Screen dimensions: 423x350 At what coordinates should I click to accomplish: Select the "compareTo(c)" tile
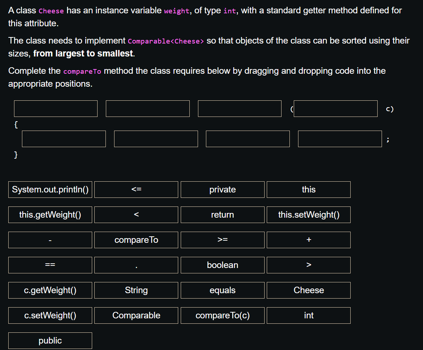click(222, 315)
